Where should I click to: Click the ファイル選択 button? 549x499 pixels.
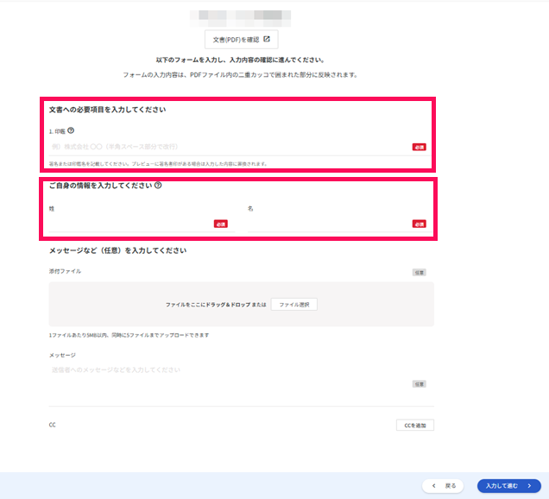click(294, 305)
